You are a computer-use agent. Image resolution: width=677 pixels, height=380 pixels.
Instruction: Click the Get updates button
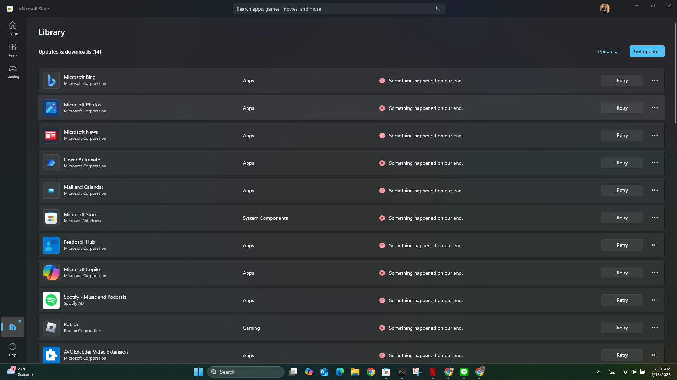click(647, 51)
